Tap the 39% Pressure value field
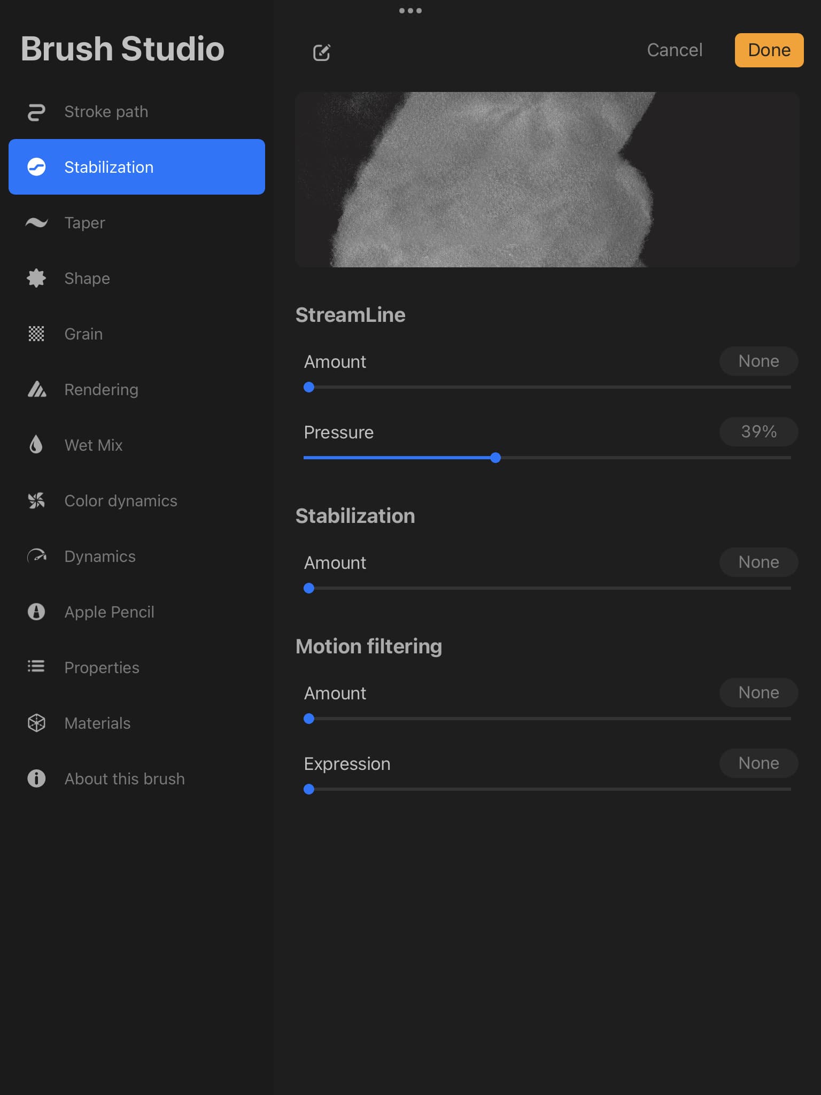The image size is (821, 1095). point(758,431)
